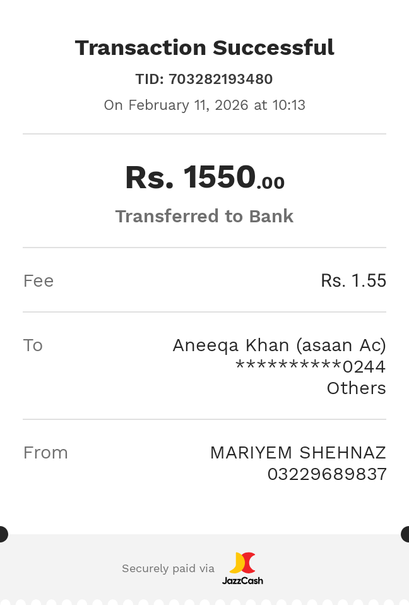Click the JazzCash logo icon

(242, 563)
